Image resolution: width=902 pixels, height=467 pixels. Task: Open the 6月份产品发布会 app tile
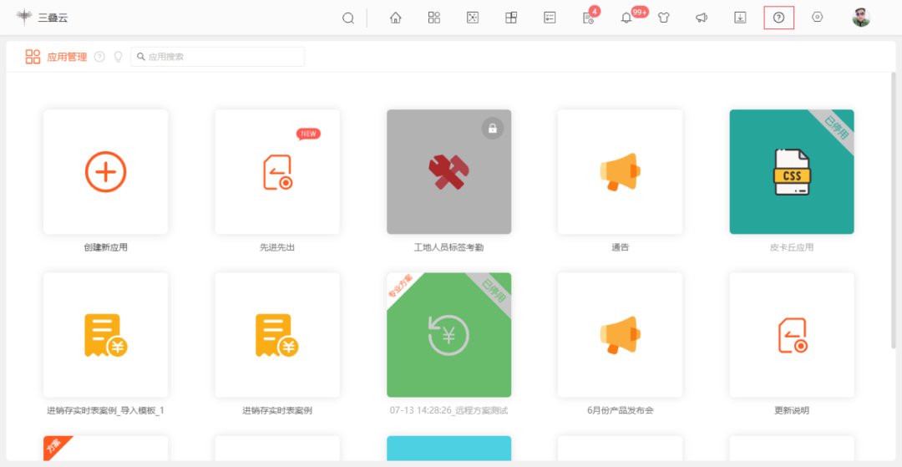(x=620, y=335)
